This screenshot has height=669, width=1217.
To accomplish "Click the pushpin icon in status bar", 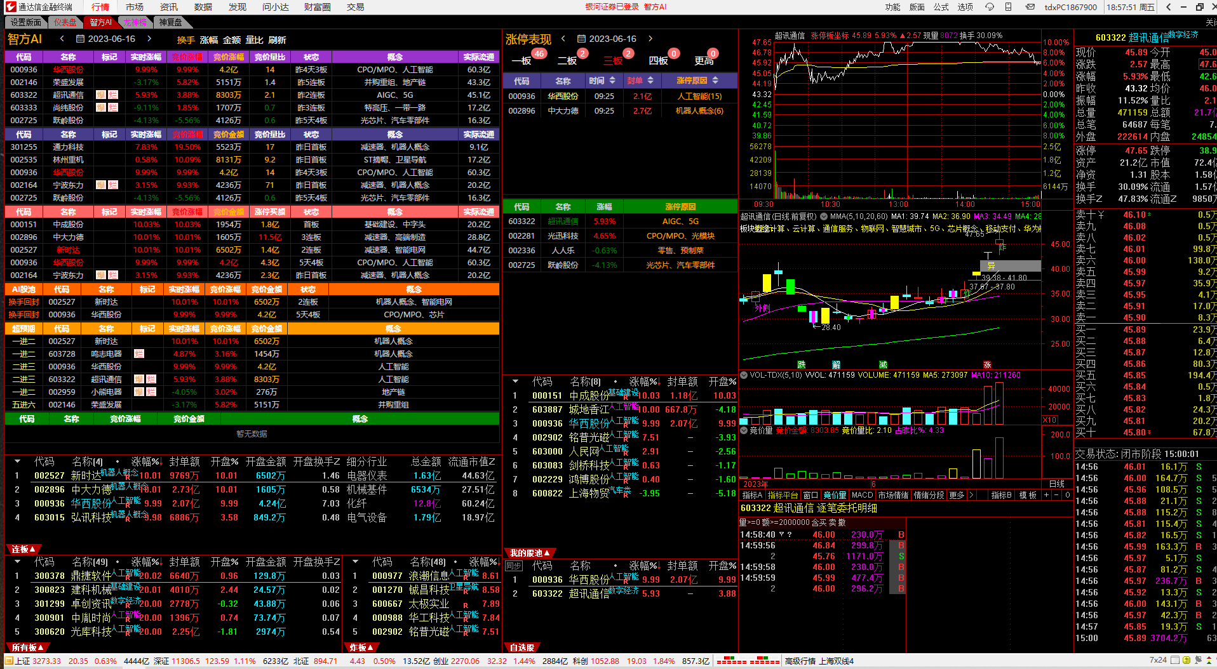I will (x=1199, y=661).
